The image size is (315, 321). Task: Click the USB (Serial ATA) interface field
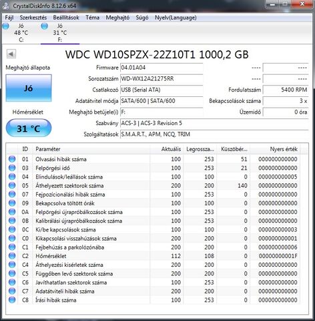(162, 90)
